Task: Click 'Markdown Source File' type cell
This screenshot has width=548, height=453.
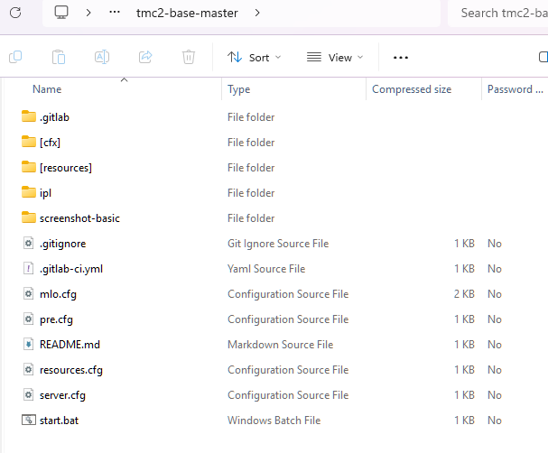Action: (280, 345)
